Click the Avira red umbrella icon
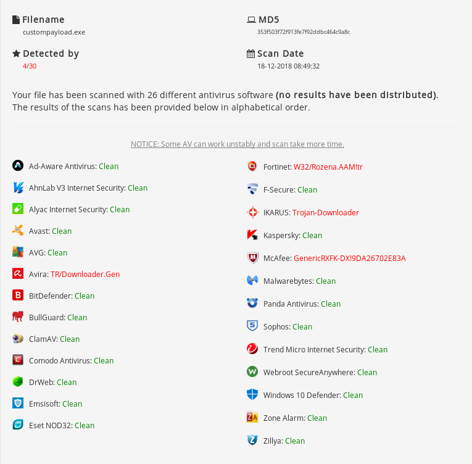472x464 pixels. click(18, 274)
